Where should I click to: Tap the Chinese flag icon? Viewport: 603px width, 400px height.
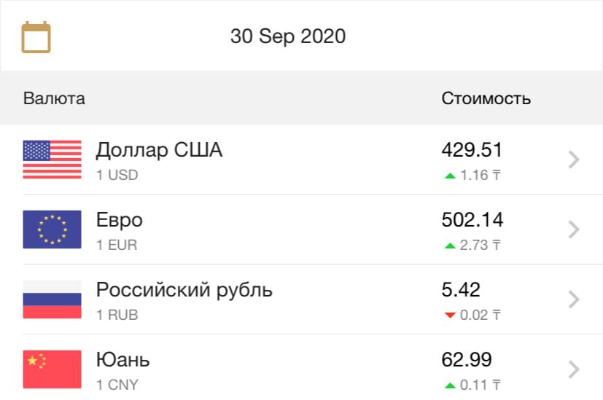click(x=52, y=369)
